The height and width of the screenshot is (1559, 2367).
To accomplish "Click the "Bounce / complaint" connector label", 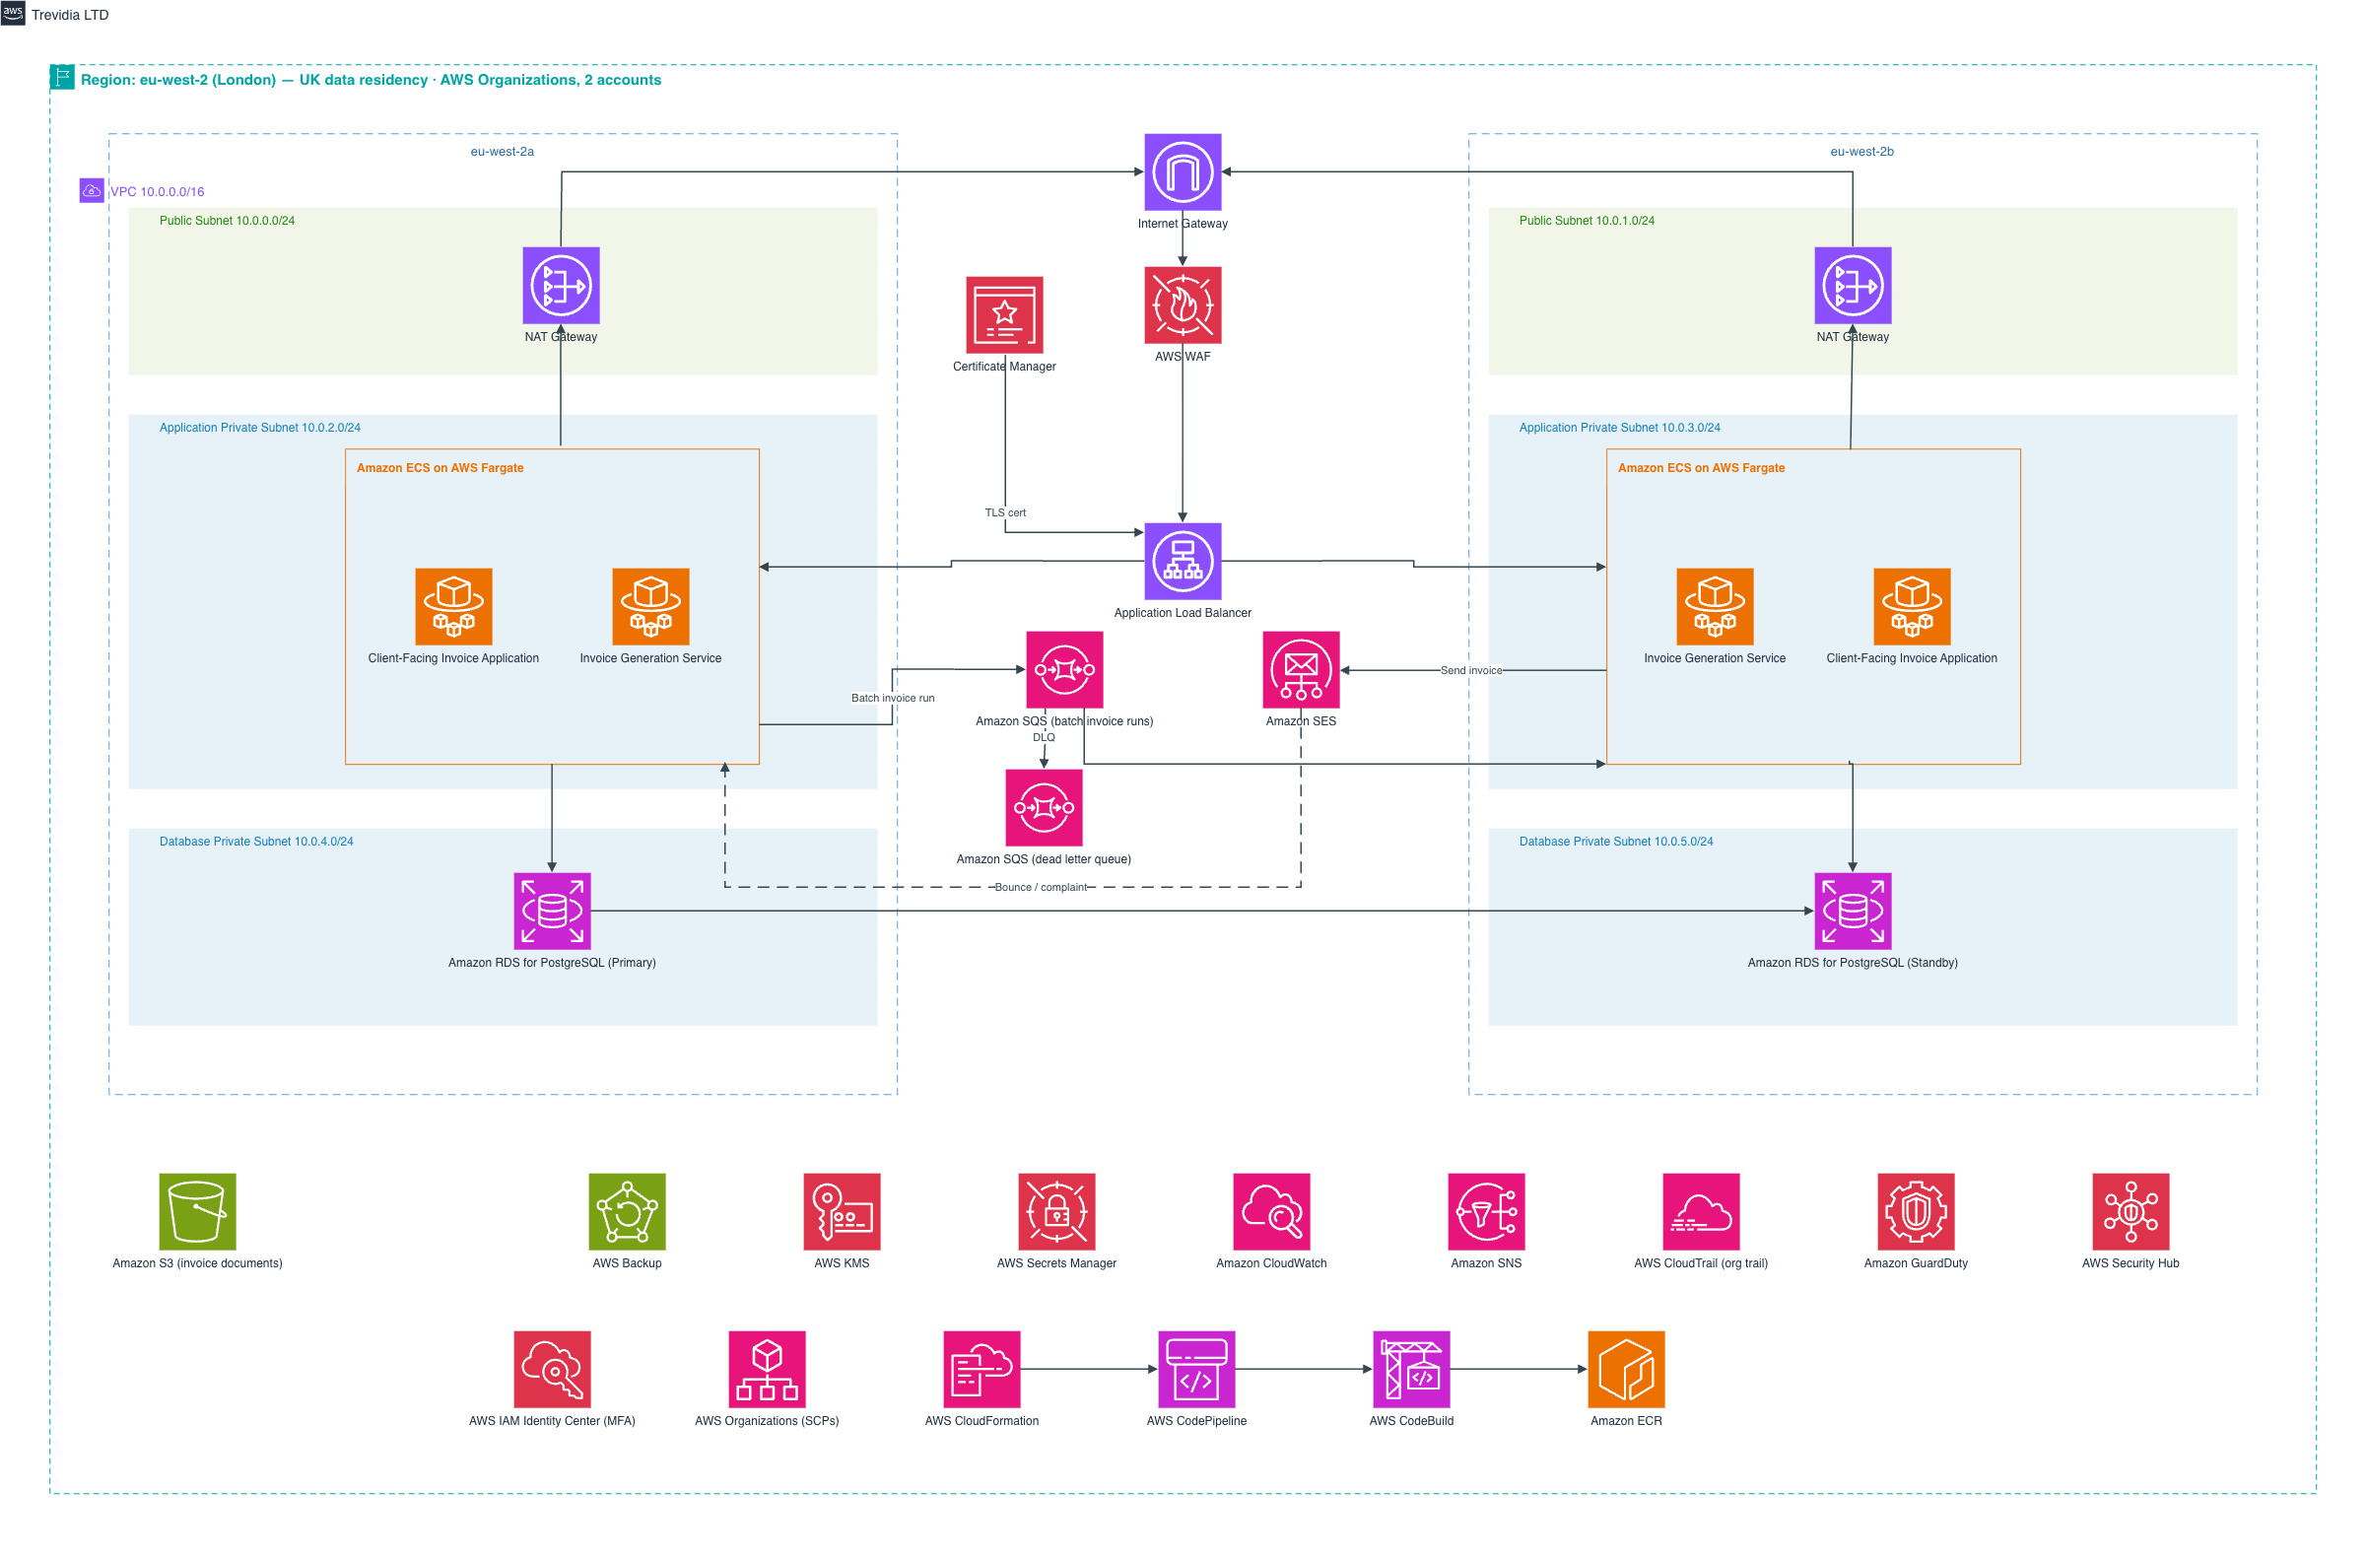I will click(1041, 887).
